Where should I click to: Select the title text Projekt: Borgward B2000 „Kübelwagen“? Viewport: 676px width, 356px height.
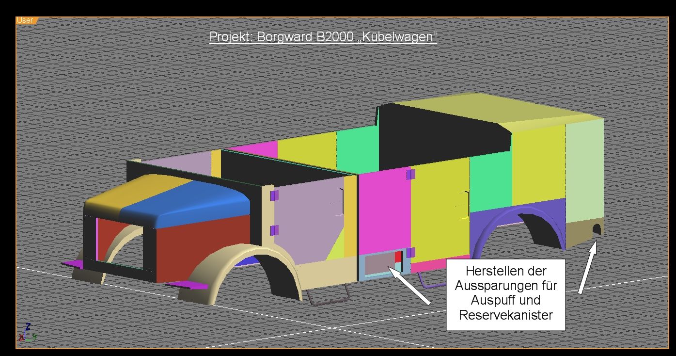tap(323, 37)
